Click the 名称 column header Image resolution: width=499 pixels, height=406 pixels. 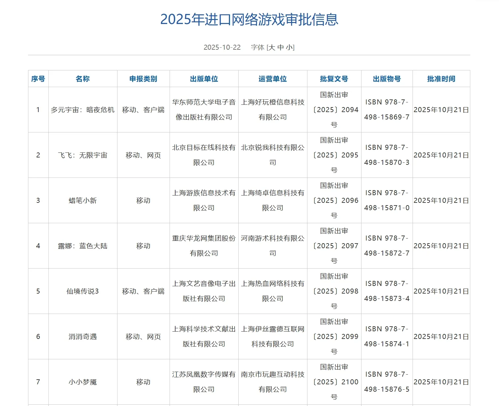(83, 79)
